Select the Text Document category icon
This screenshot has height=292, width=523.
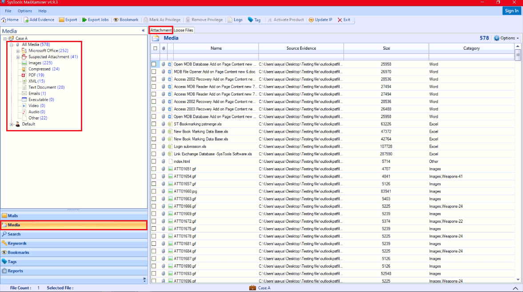[x=24, y=87]
